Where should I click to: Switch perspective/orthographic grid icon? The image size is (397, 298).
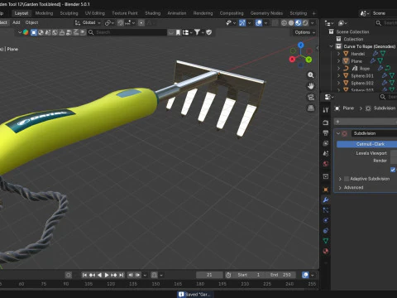[x=311, y=108]
